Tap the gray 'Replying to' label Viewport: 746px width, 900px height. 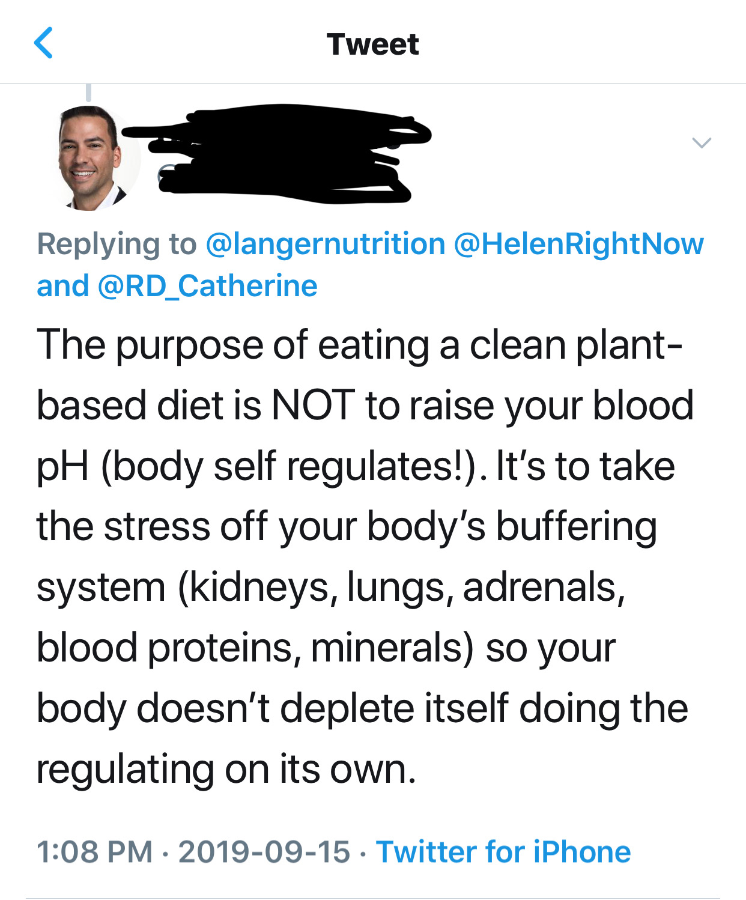[117, 244]
